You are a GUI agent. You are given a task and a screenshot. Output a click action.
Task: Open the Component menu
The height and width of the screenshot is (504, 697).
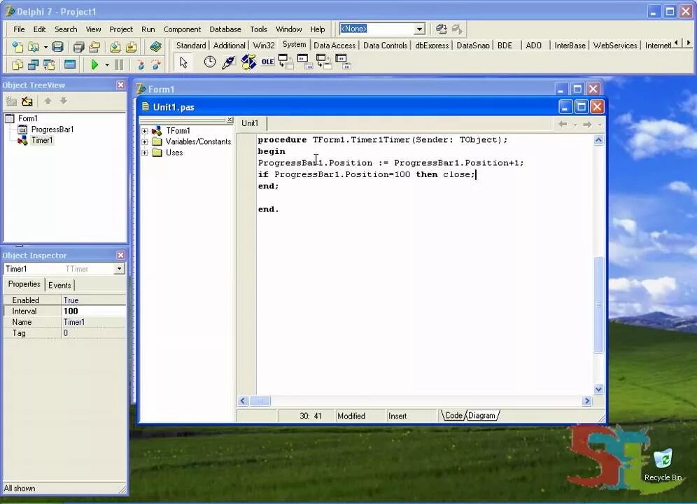tap(182, 29)
